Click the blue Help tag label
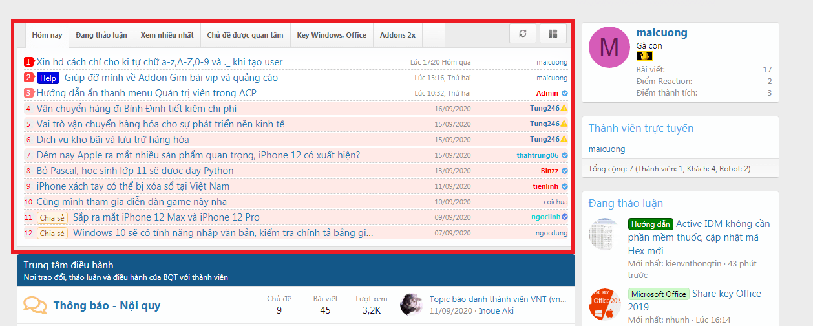Image resolution: width=813 pixels, height=326 pixels. [x=48, y=78]
